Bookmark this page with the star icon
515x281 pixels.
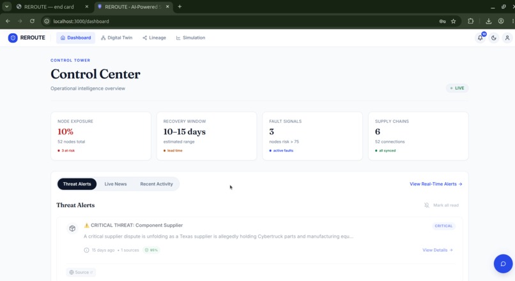point(453,21)
